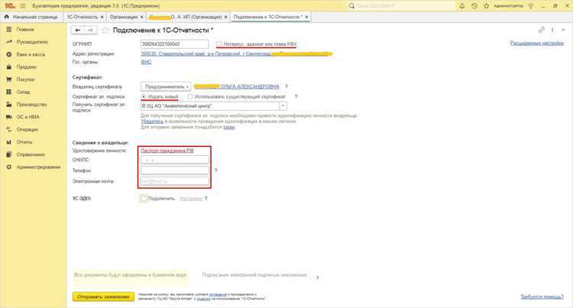Add page to favorites star near title
Viewport: 573px width, 308px height.
[x=105, y=31]
